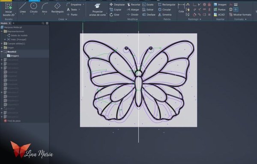Screen dimensions: 257x164
Task: Apply Rectangular pattern tool
Action: [167, 5]
